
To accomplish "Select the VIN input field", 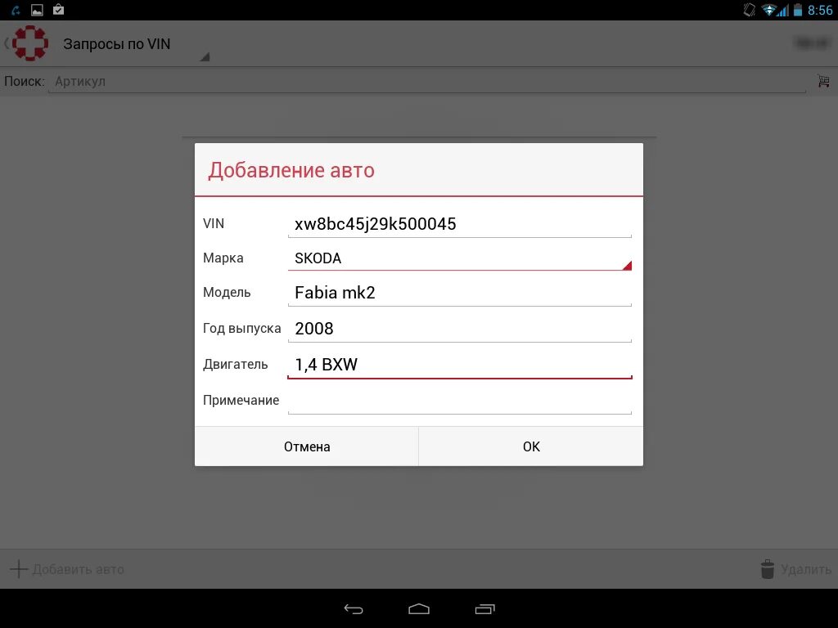I will click(460, 223).
